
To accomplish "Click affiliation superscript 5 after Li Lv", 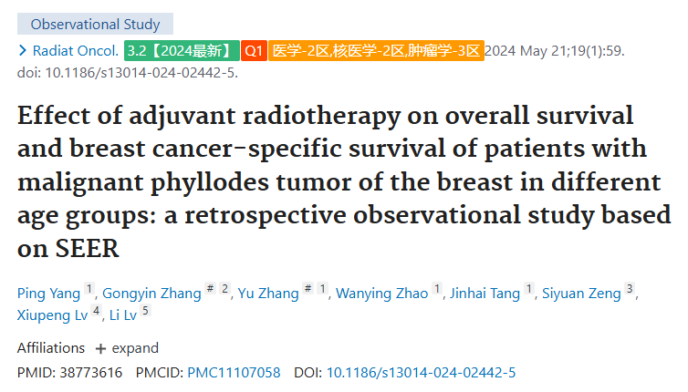I will [145, 311].
